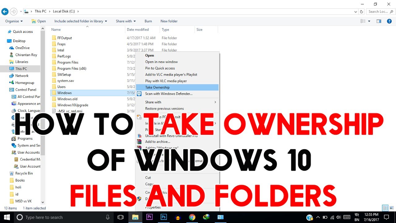
Task: Click This PC in address breadcrumb
Action: pos(41,11)
